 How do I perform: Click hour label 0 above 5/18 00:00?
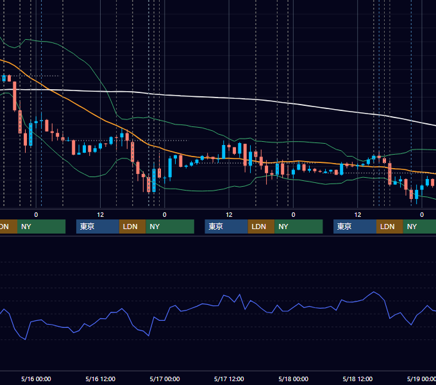click(294, 215)
